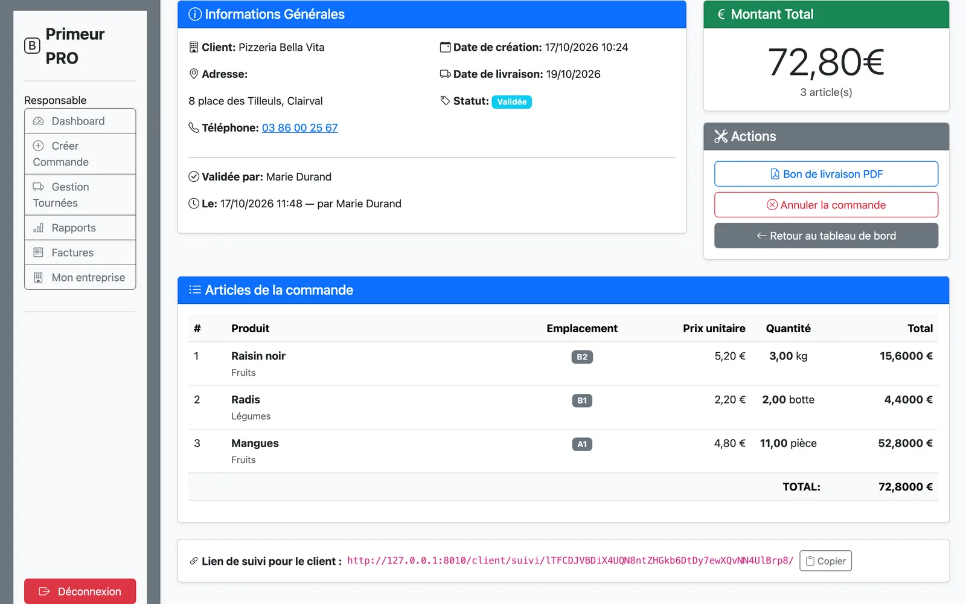Click the truck icon by Date de livraison

tap(446, 74)
